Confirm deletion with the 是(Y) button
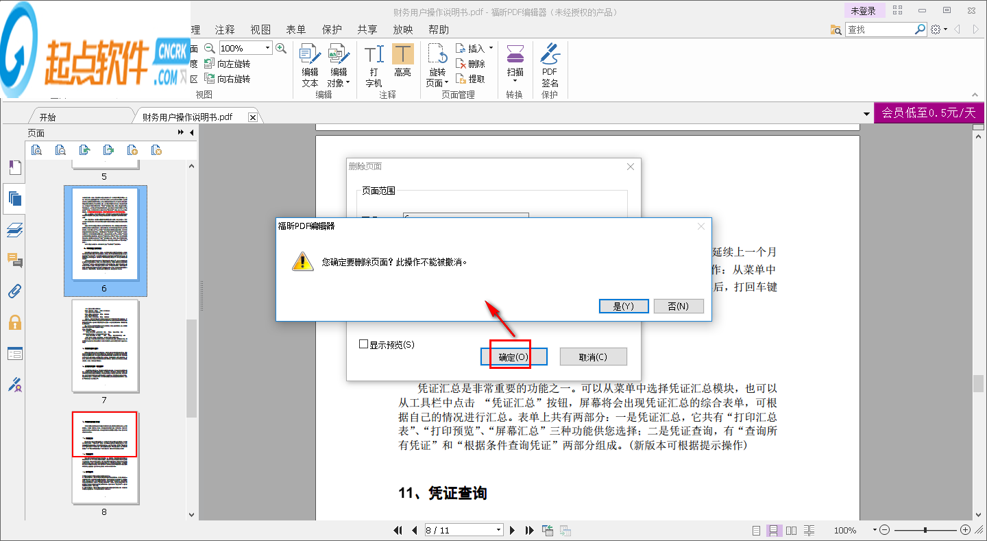 [x=623, y=306]
